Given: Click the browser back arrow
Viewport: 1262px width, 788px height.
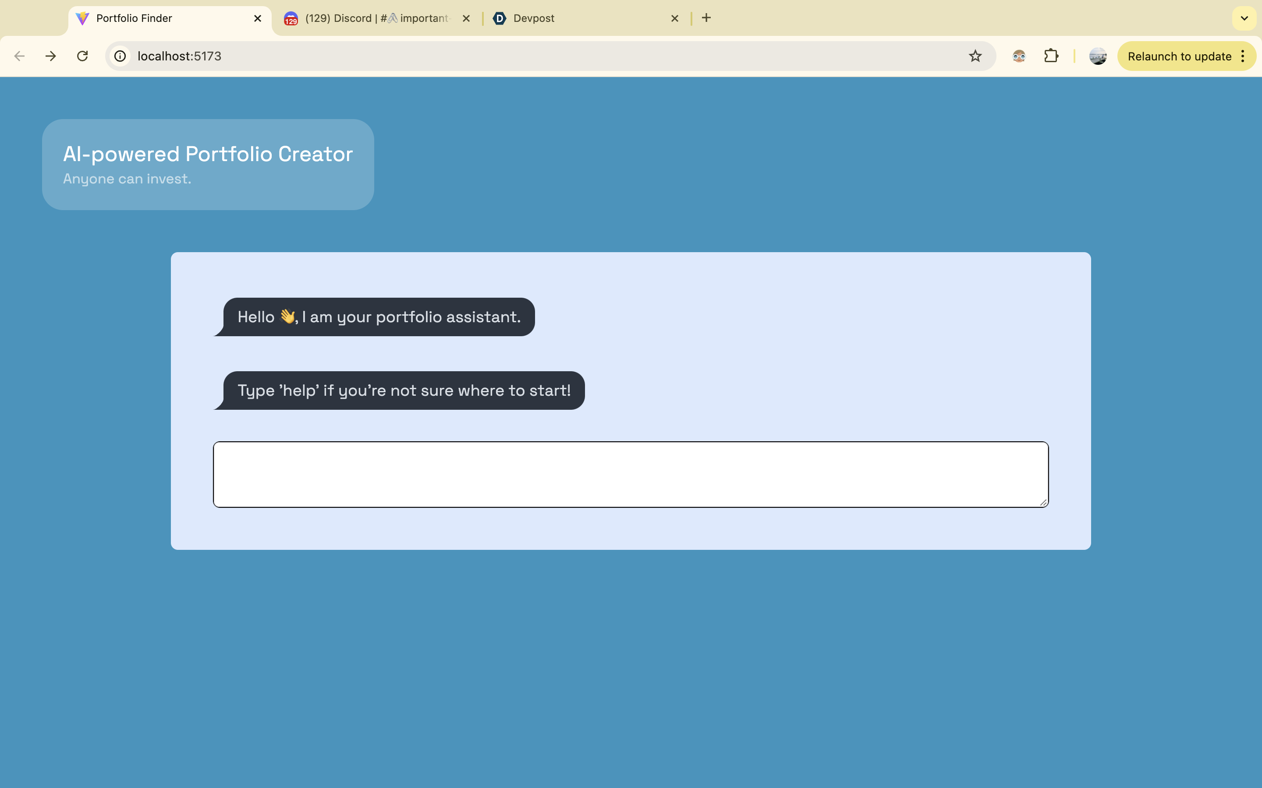Looking at the screenshot, I should coord(19,56).
